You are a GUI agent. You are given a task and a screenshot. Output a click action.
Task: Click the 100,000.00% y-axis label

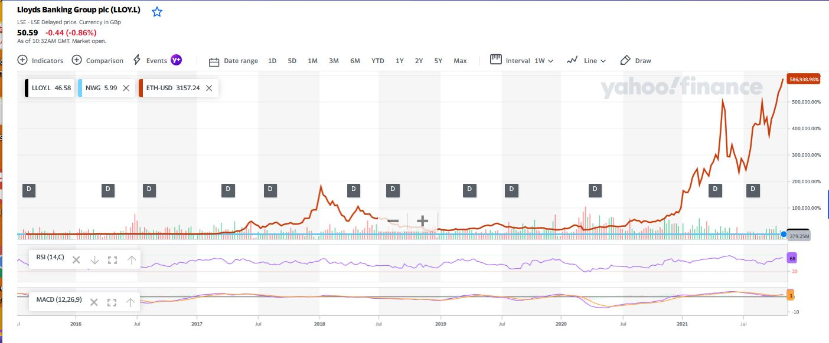click(x=805, y=208)
